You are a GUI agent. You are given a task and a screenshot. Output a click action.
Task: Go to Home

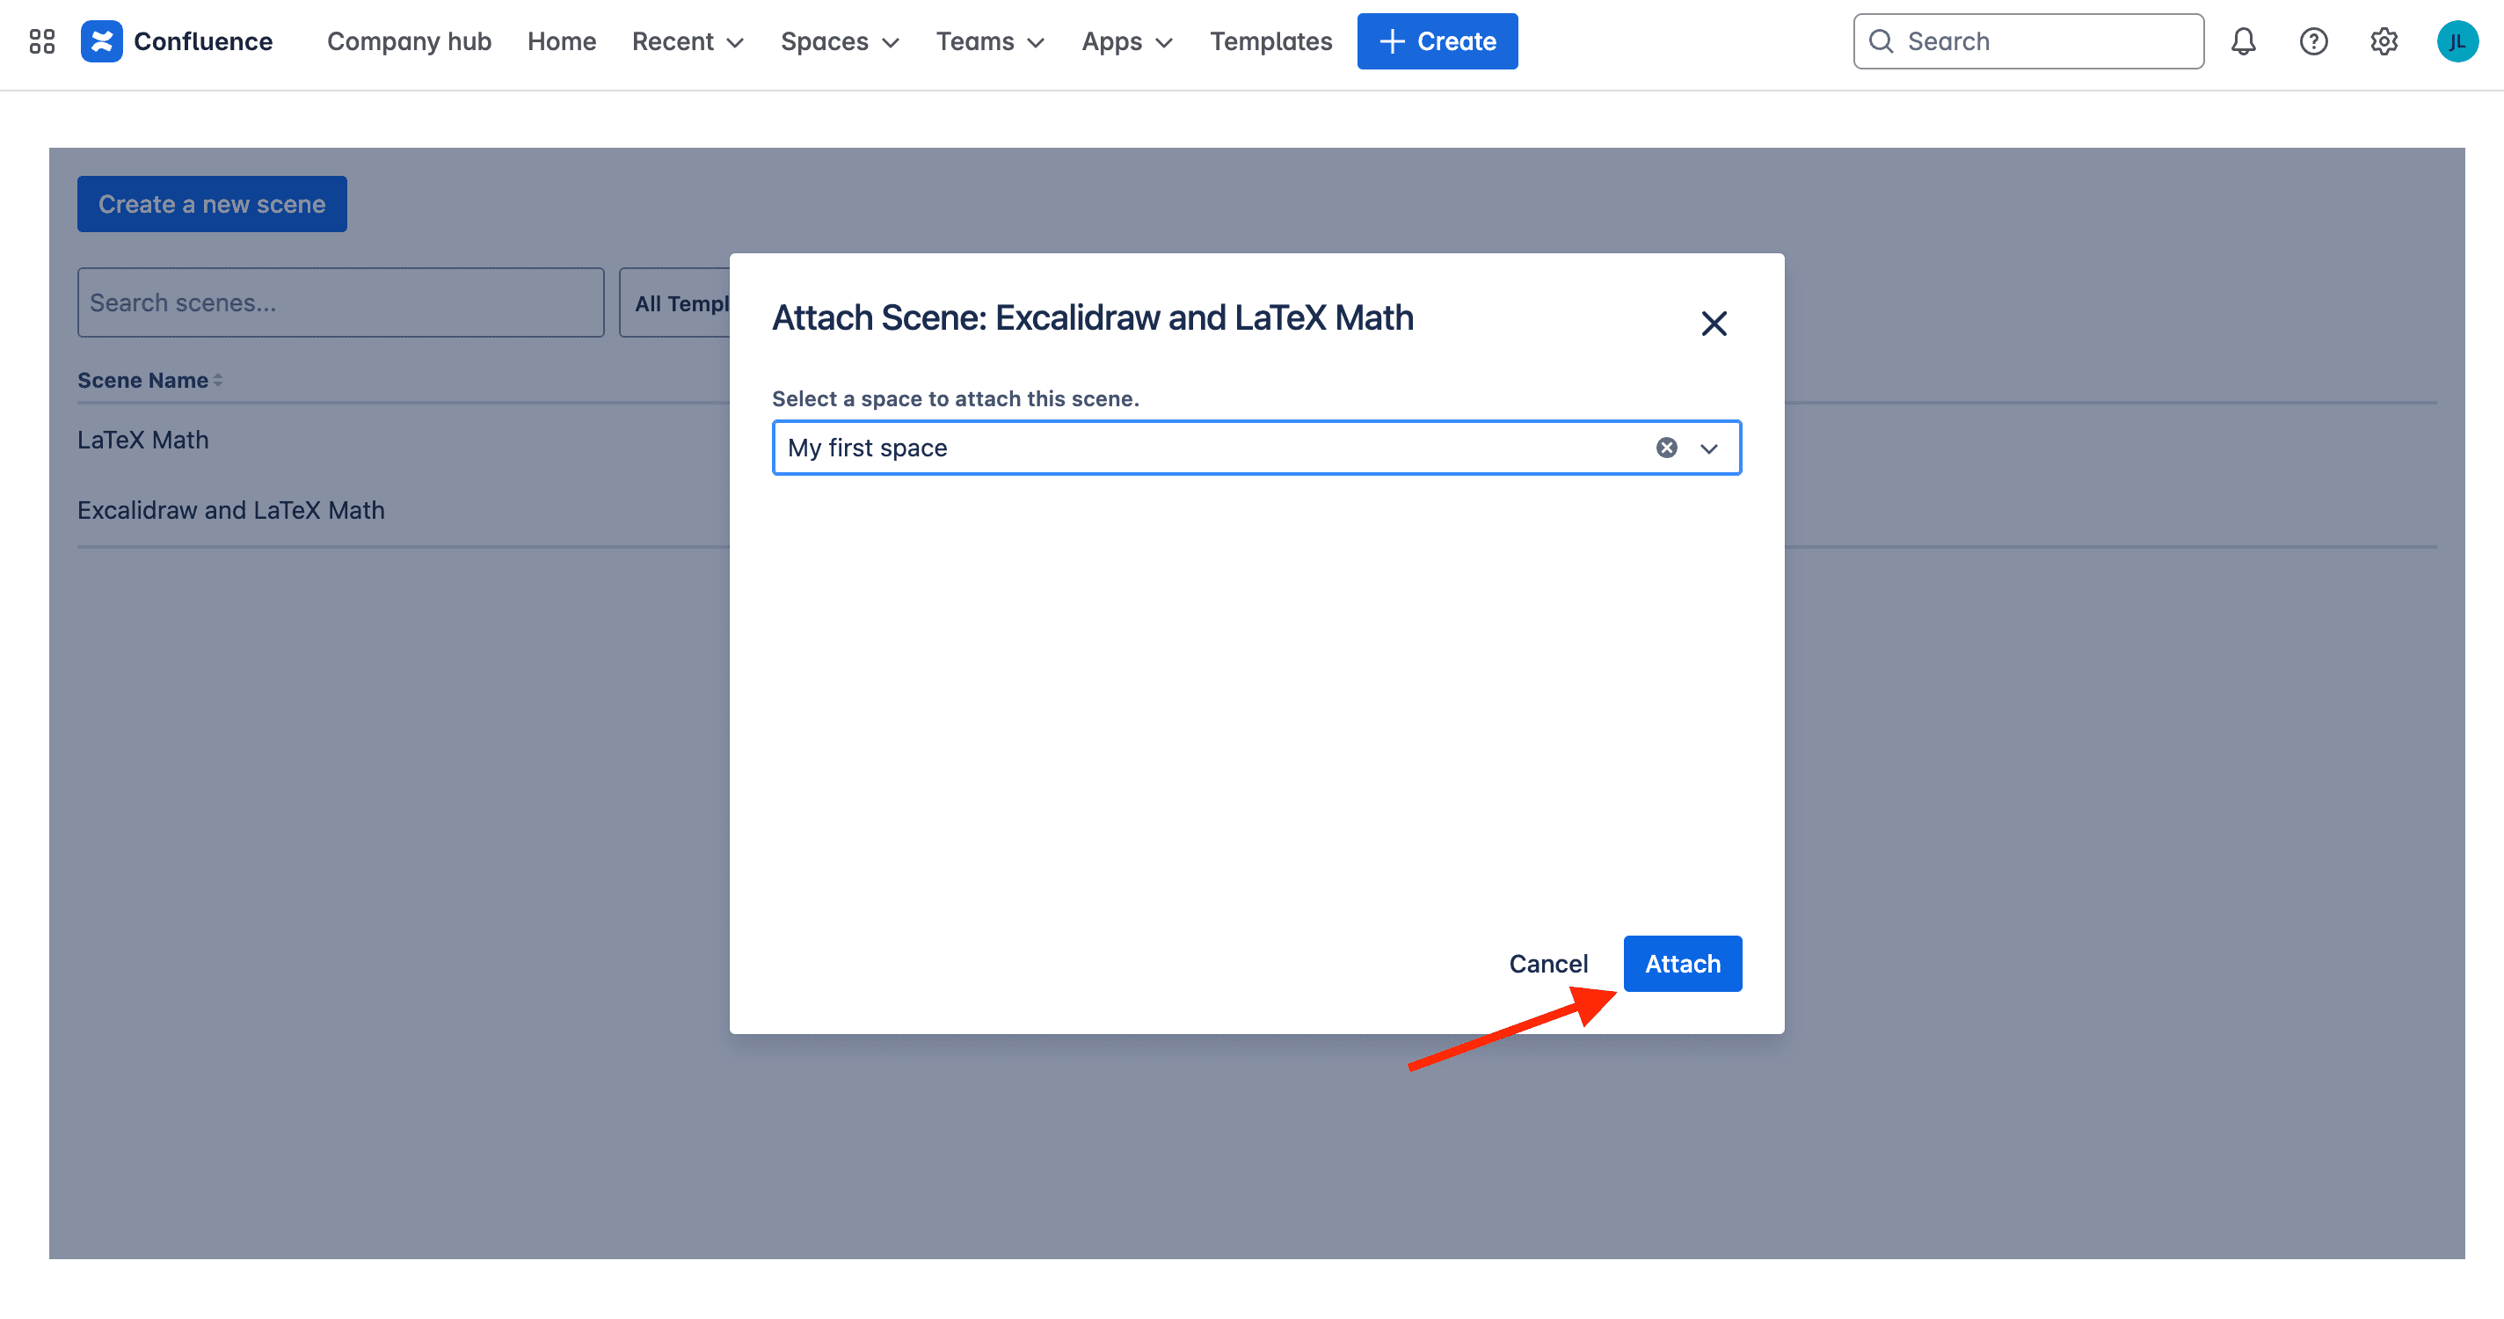[x=562, y=40]
